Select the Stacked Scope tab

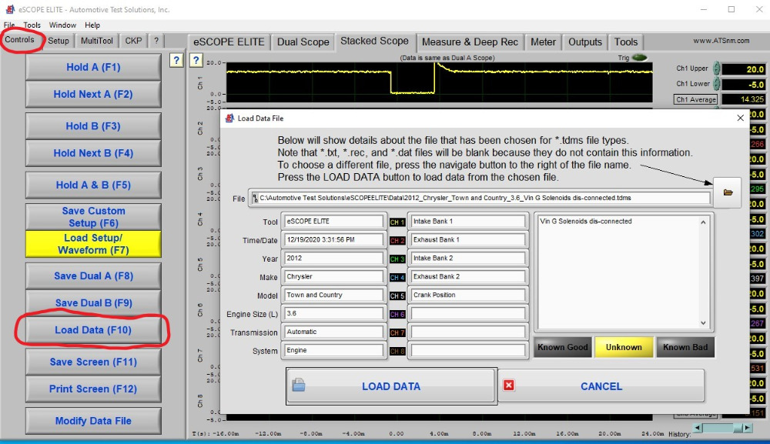coord(374,41)
